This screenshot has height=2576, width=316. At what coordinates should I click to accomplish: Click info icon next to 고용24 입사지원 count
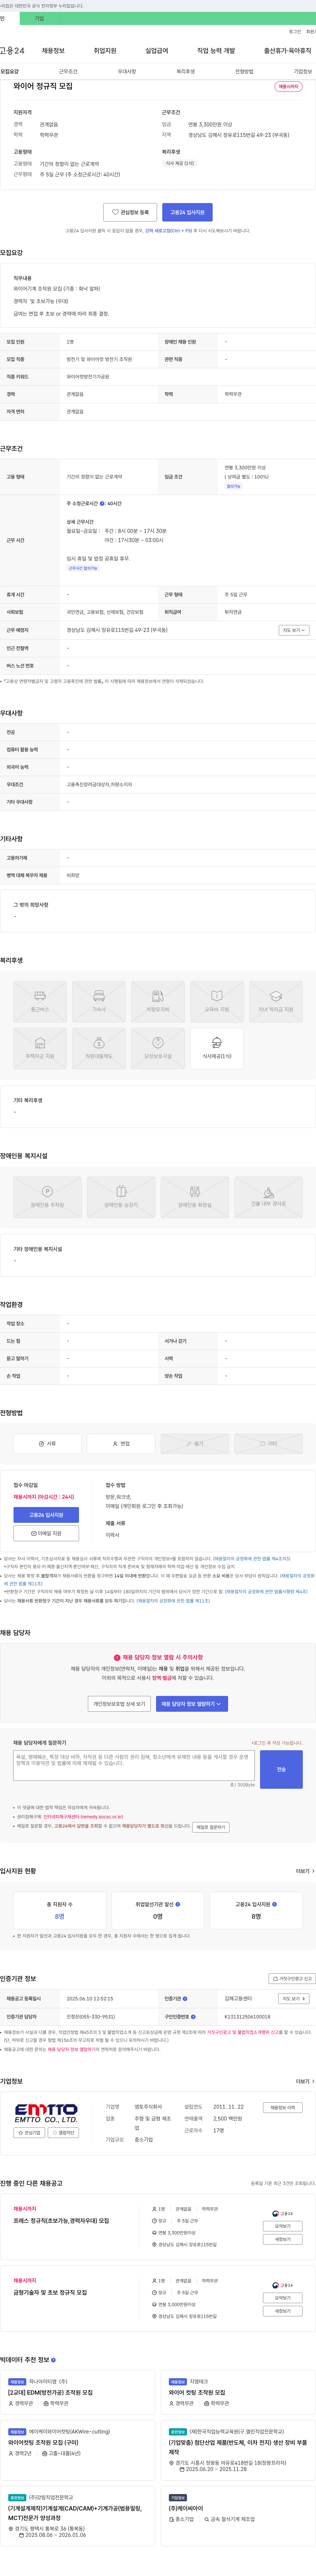pyautogui.click(x=275, y=1904)
